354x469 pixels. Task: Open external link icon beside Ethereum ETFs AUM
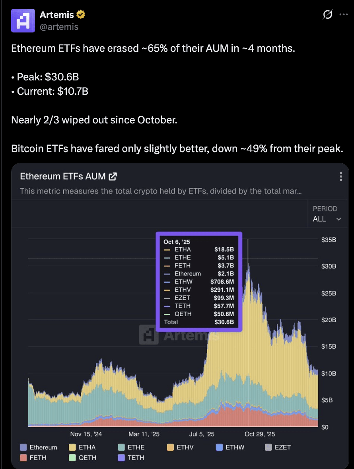(113, 176)
